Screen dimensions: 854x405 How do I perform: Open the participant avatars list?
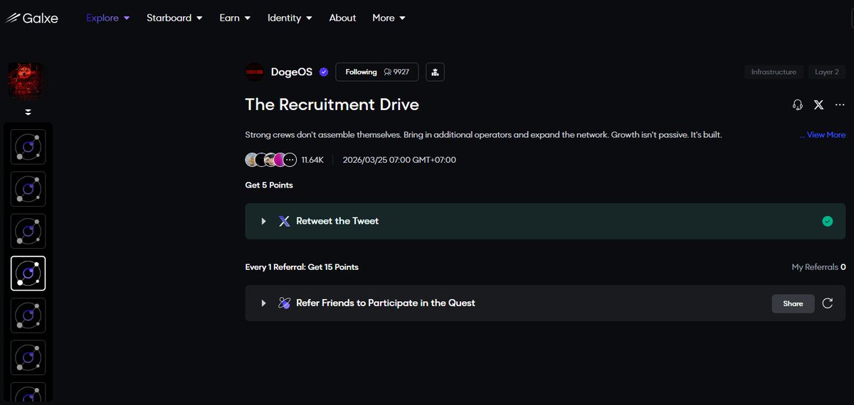pyautogui.click(x=271, y=160)
